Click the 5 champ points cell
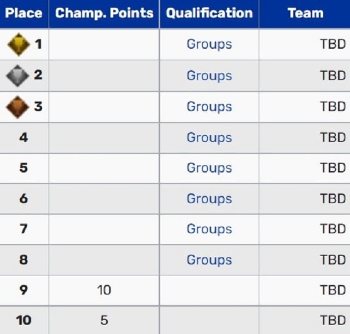The height and width of the screenshot is (334, 350). coord(104,320)
